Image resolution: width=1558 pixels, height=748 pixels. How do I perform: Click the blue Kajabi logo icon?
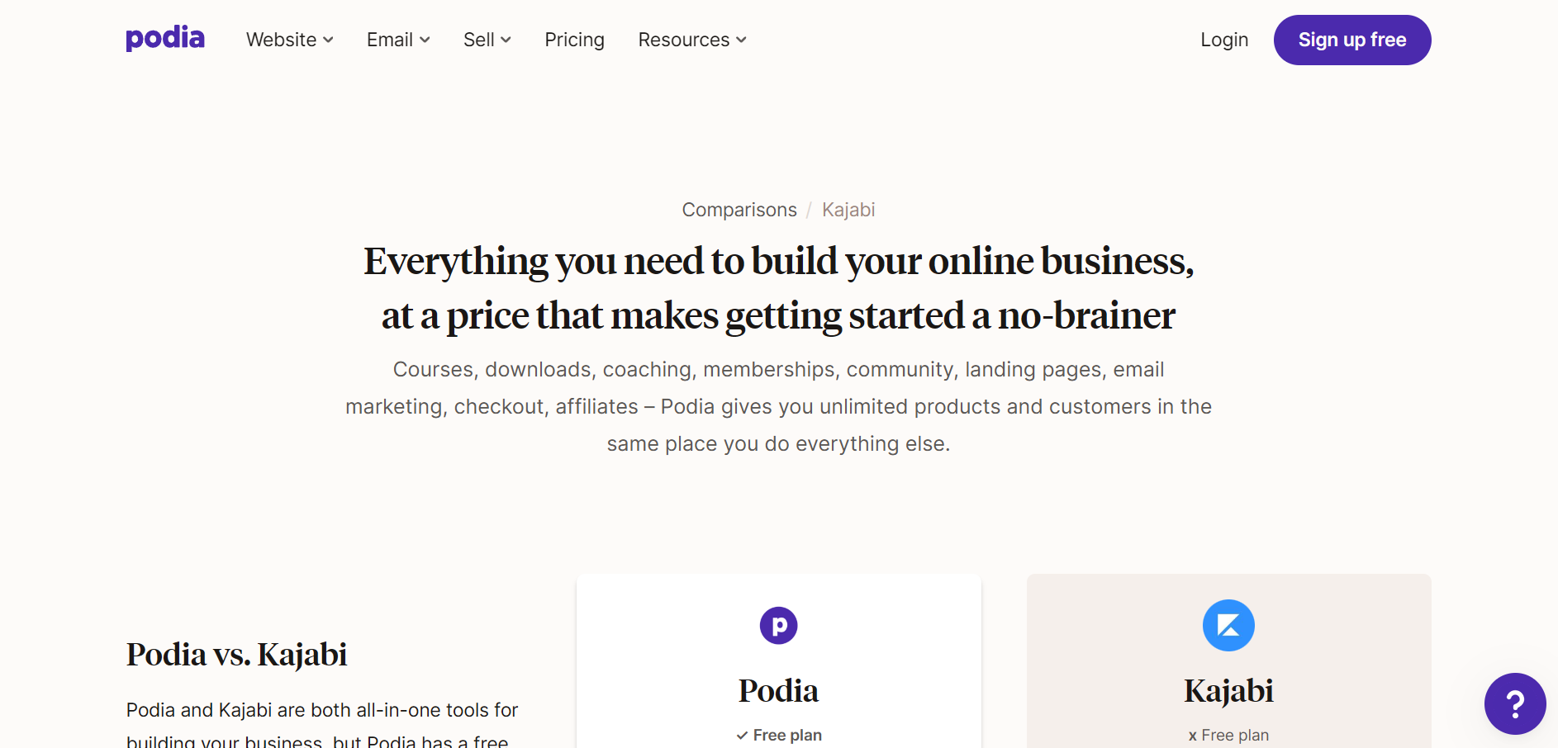1228,625
